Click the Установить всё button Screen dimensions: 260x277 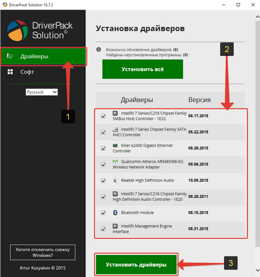[143, 69]
